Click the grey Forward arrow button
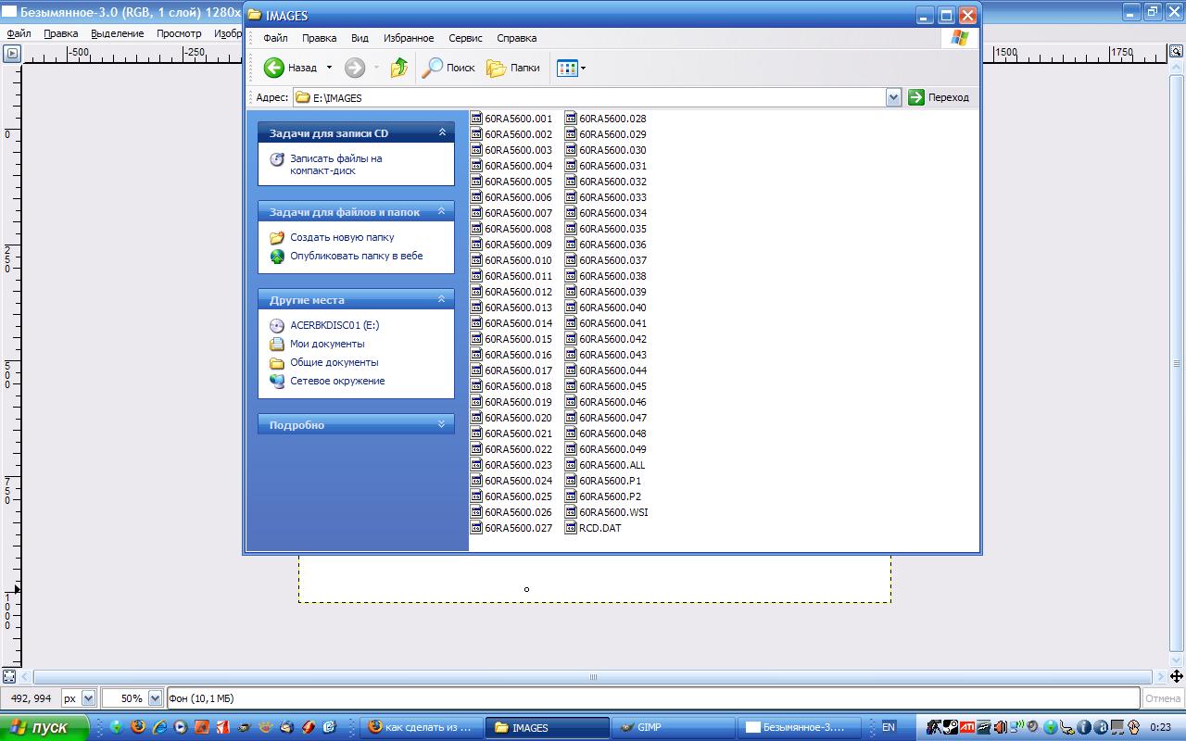The image size is (1186, 741). pos(354,68)
